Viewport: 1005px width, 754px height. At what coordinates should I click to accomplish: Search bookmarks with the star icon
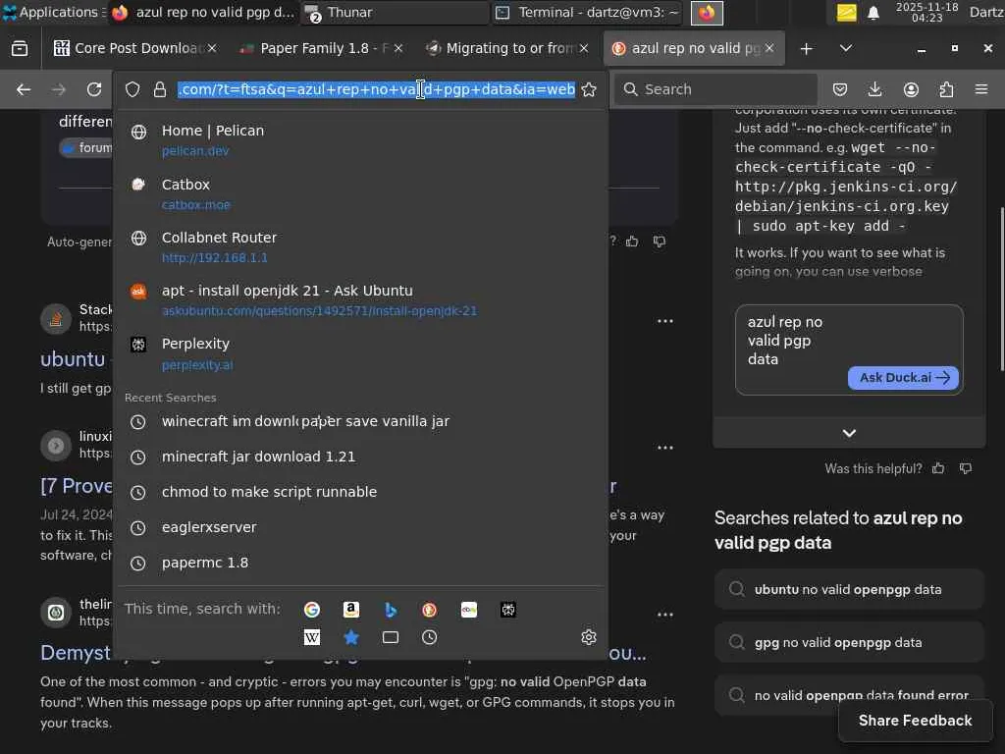coord(351,637)
